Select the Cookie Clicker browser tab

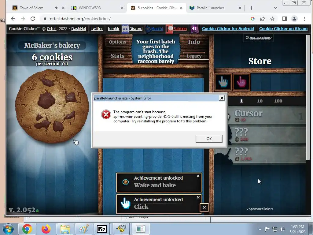click(157, 8)
